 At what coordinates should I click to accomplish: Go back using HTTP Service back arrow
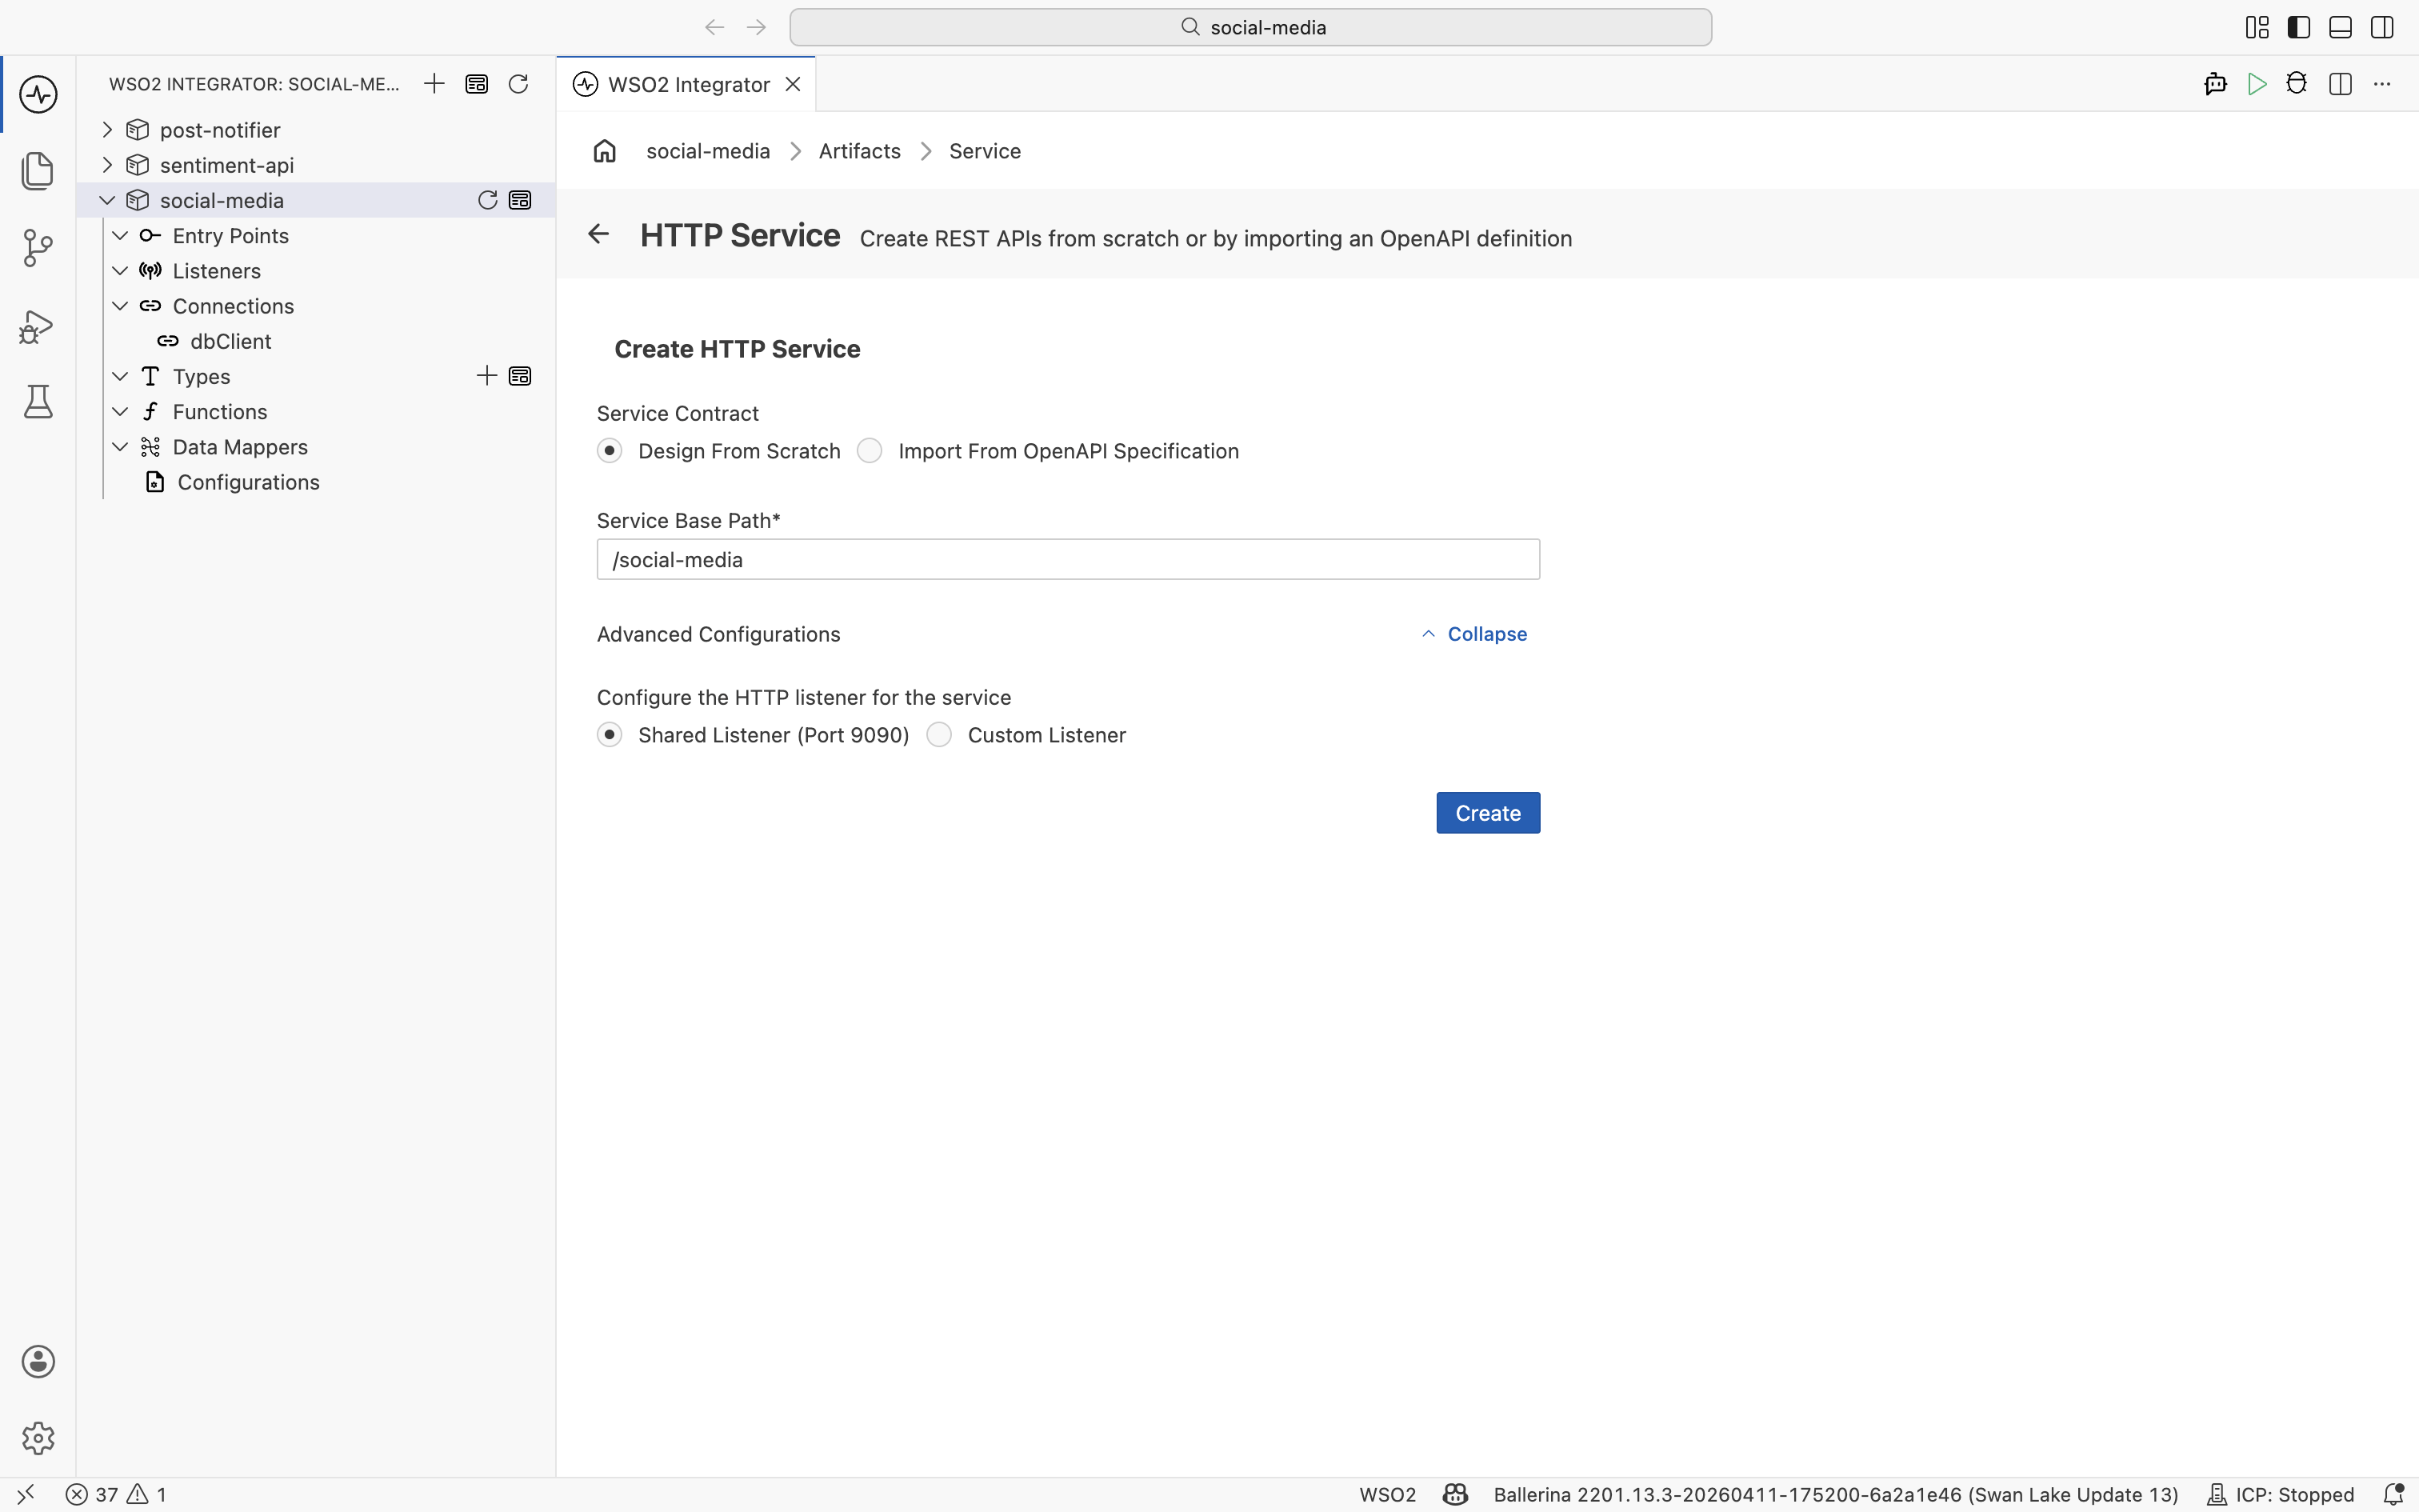598,234
